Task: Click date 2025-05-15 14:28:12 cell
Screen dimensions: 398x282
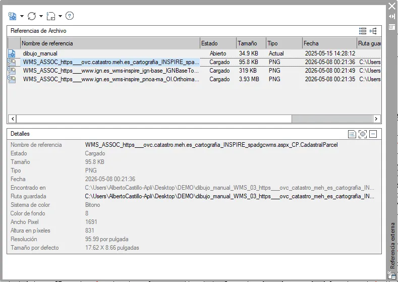Action: click(330, 53)
